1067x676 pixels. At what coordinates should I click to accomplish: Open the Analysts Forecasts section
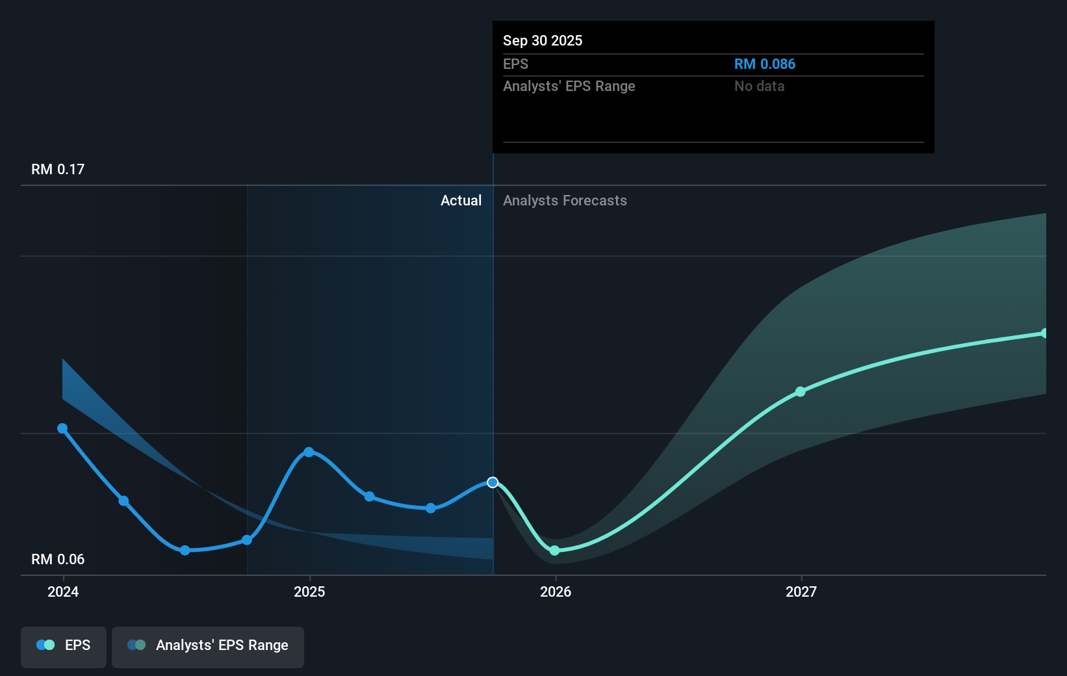[x=565, y=200]
